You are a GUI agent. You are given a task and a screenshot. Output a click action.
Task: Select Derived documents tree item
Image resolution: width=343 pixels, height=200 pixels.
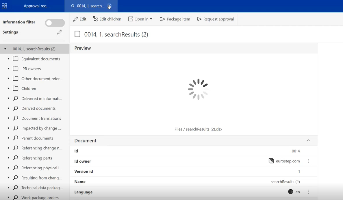(x=38, y=108)
